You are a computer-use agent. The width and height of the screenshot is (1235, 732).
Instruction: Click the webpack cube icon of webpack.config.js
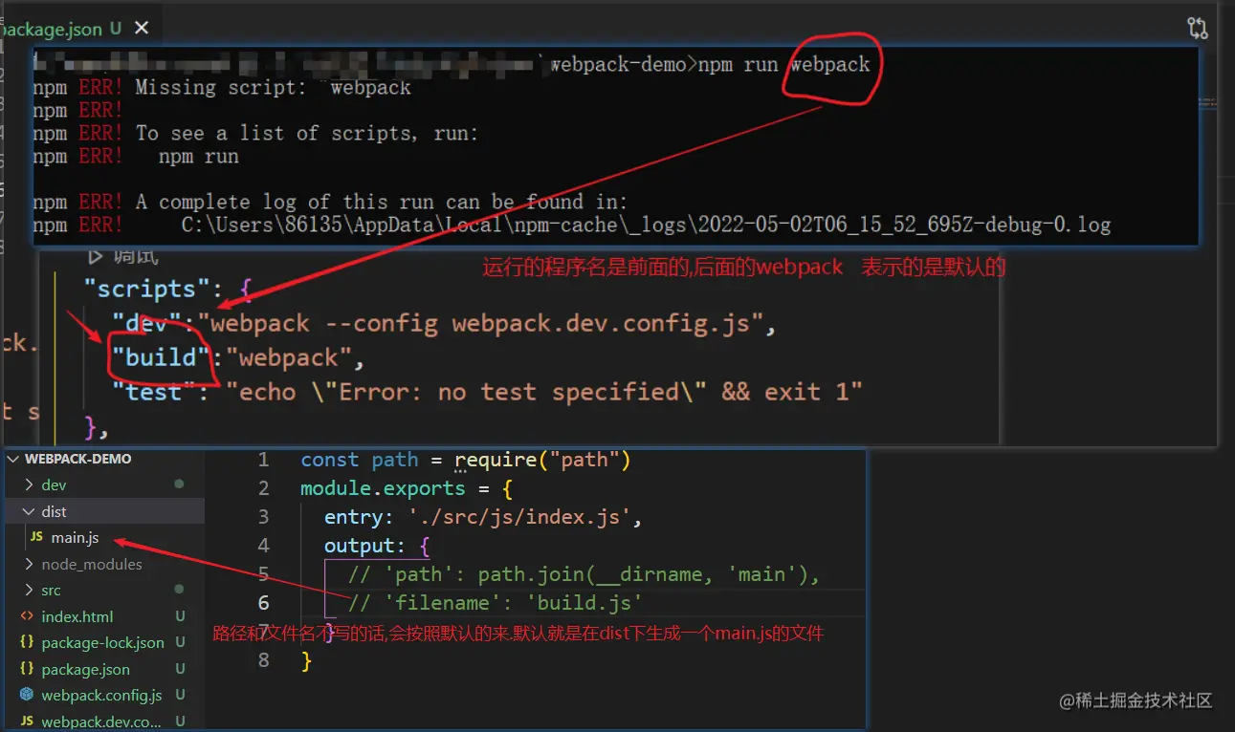click(x=27, y=695)
